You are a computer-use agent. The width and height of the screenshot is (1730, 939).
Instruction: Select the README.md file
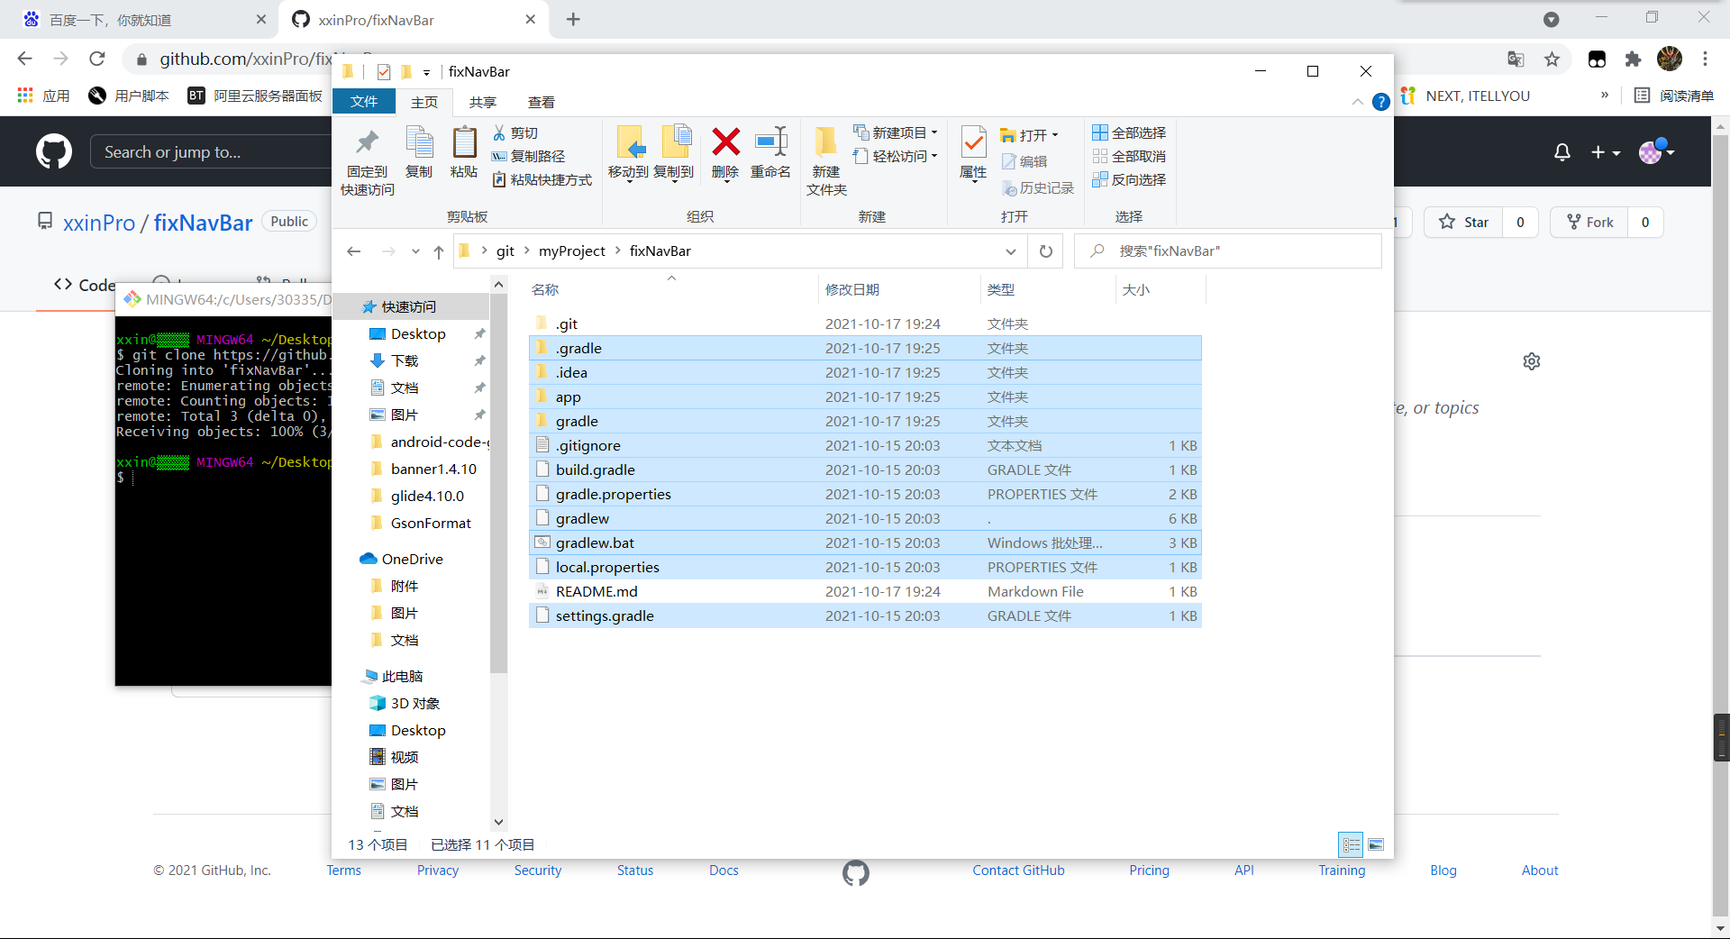pyautogui.click(x=865, y=591)
